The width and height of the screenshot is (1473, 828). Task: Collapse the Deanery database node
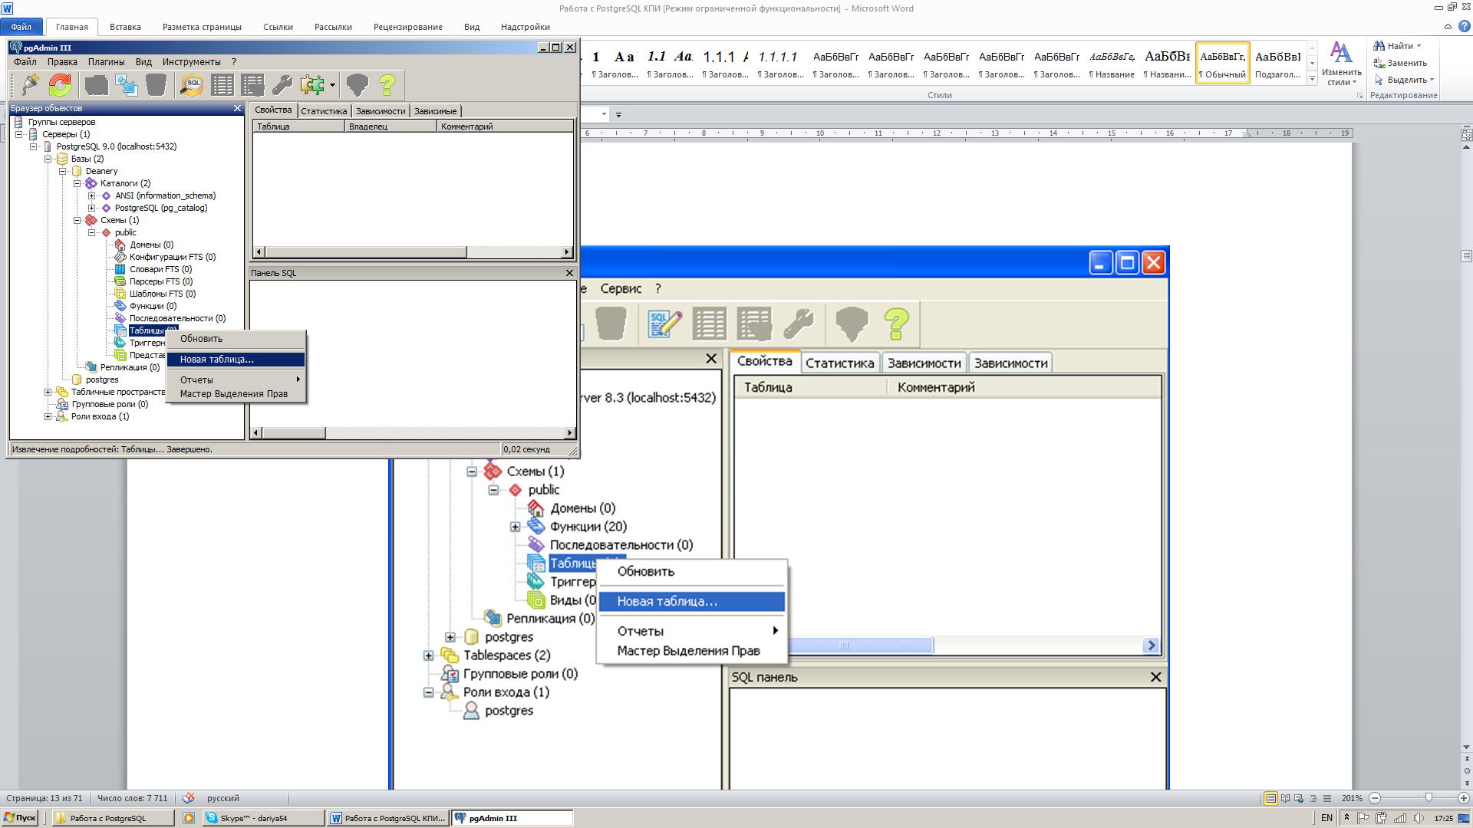pos(62,171)
